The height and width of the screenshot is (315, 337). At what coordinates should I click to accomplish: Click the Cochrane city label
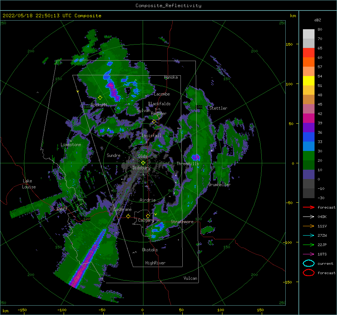122,209
